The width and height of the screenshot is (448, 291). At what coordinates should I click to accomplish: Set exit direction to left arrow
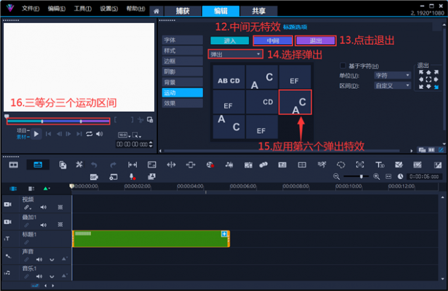tap(421, 80)
